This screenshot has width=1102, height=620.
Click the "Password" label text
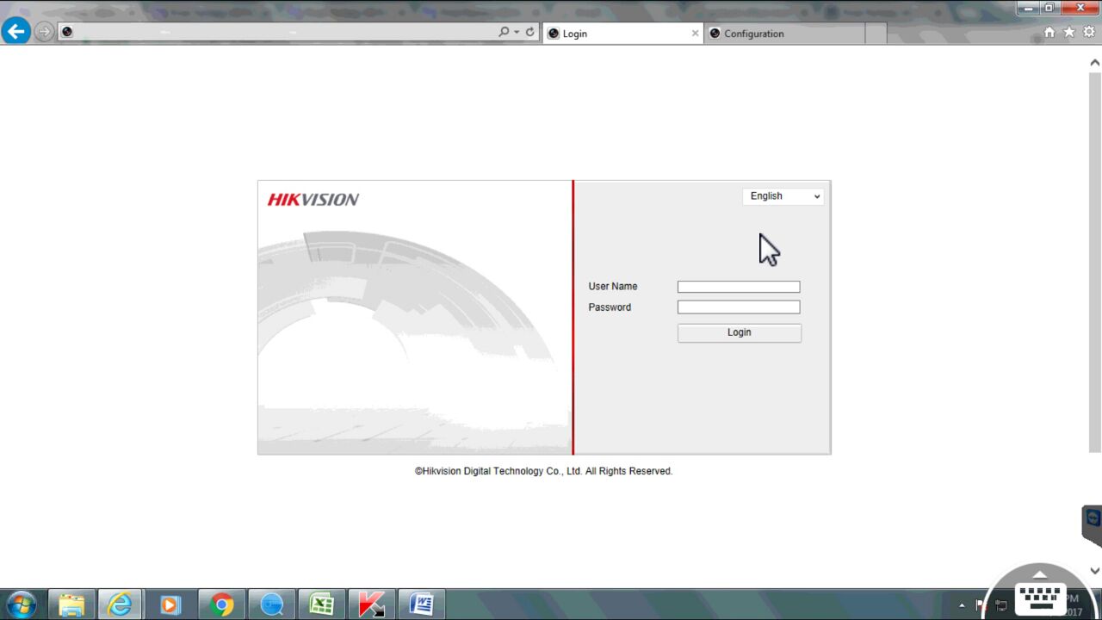pos(610,307)
